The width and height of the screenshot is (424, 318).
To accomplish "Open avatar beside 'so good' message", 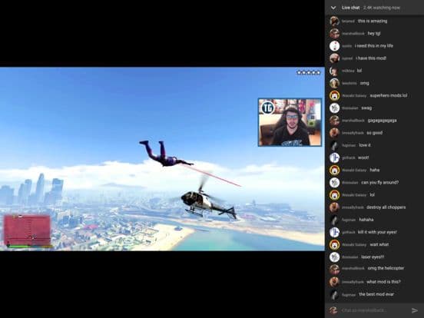I will pos(334,133).
